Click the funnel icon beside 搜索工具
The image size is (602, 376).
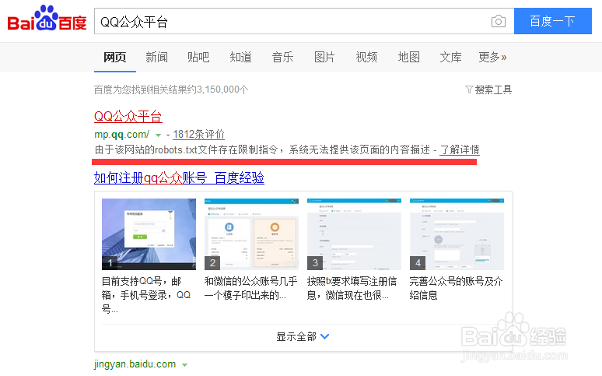click(x=469, y=90)
